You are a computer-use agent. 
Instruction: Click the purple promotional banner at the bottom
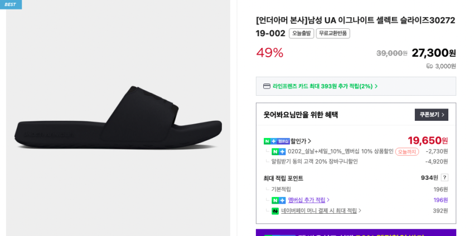pos(356,233)
